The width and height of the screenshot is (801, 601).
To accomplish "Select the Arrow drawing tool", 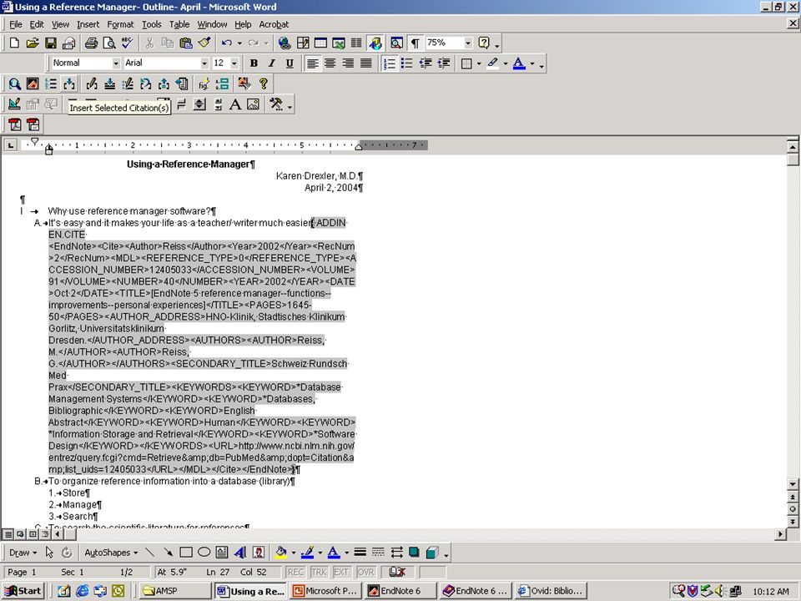I will pyautogui.click(x=168, y=553).
